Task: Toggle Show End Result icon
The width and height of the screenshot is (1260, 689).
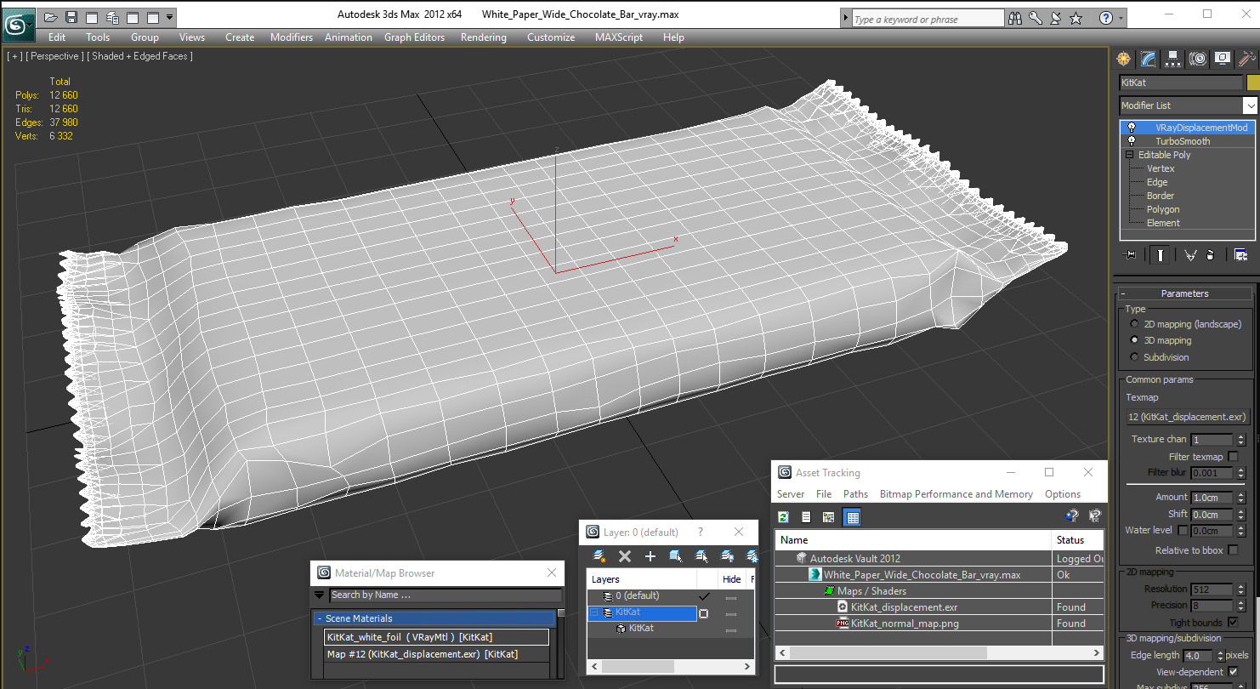Action: tap(1160, 254)
